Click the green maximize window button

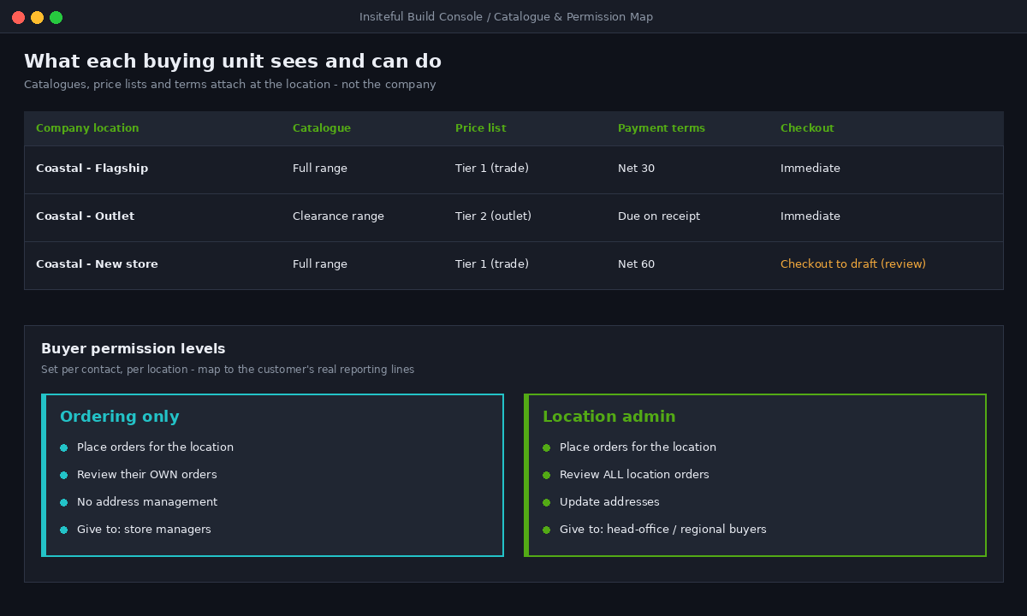coord(56,17)
